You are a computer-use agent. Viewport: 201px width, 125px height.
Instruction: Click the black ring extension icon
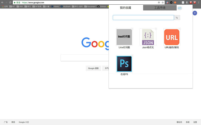click(171, 2)
